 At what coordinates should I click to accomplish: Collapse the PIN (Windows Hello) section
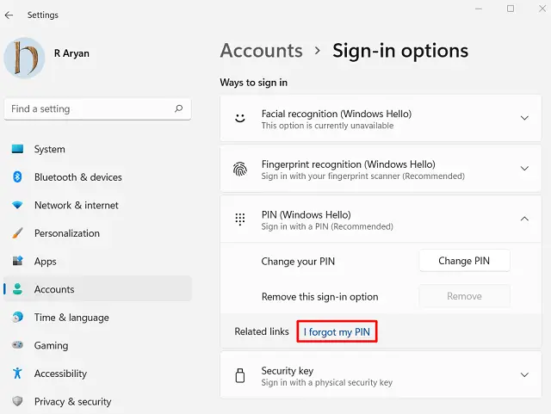[524, 219]
